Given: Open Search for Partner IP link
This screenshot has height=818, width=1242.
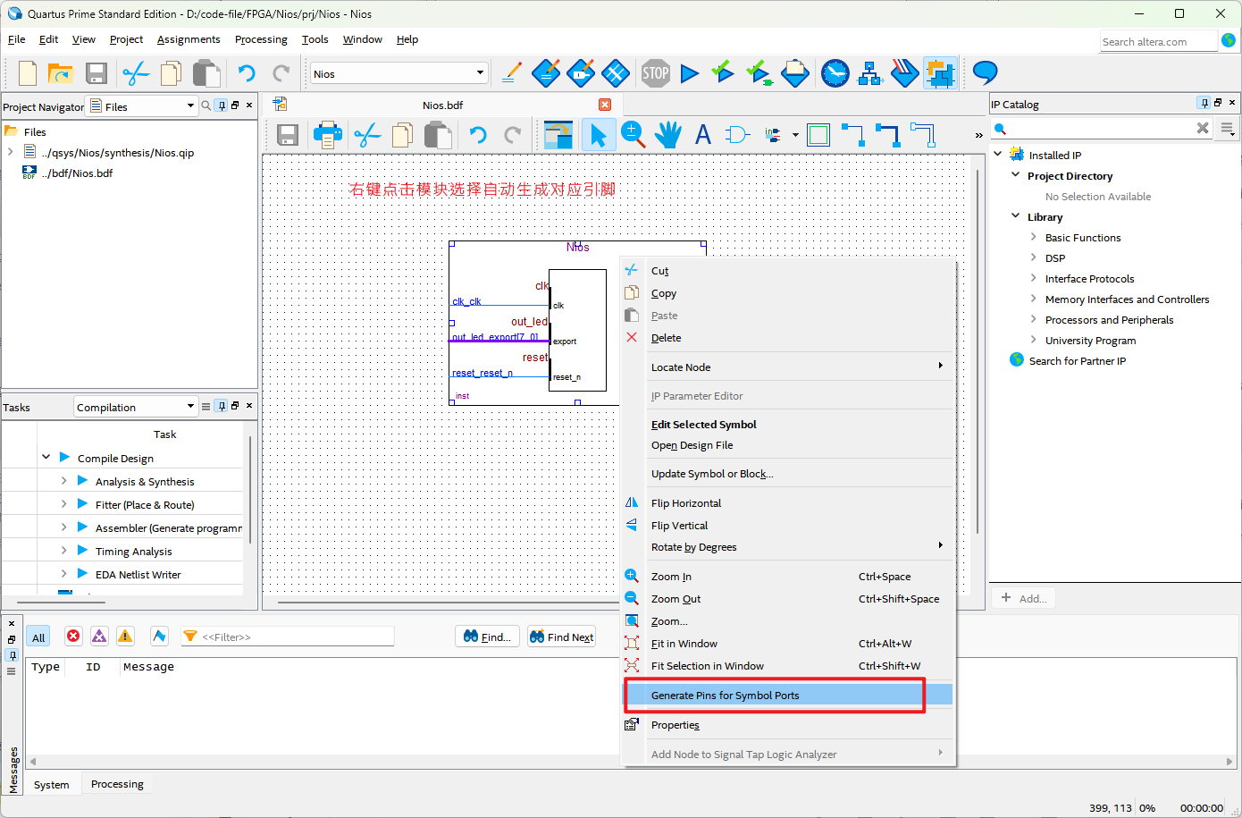Looking at the screenshot, I should [1077, 360].
